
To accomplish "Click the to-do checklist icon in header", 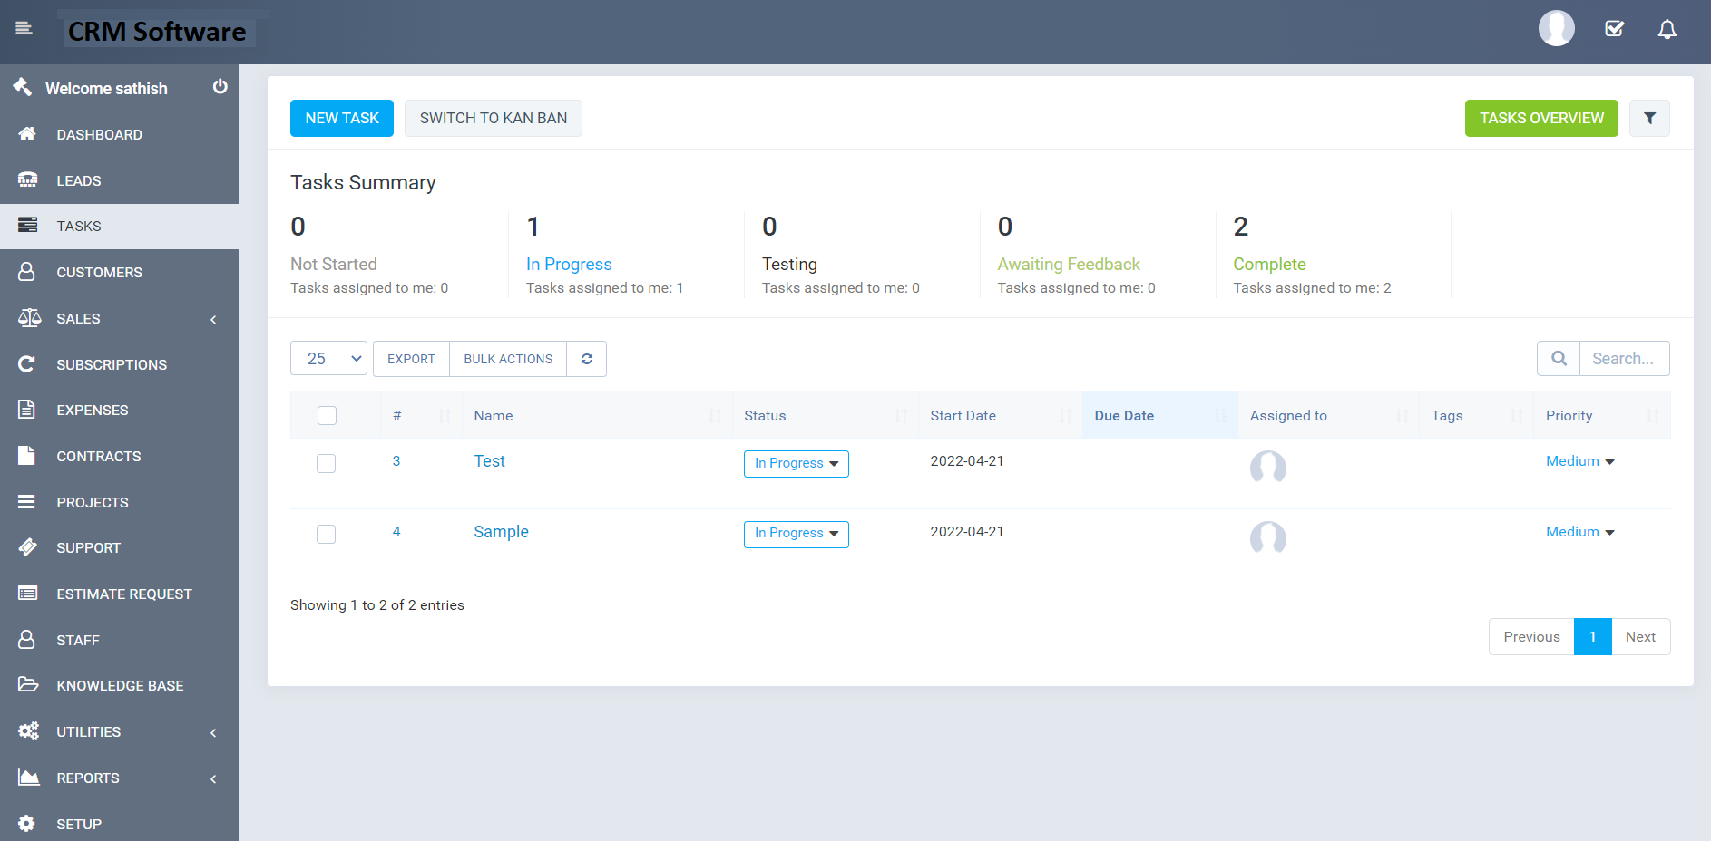I will click(x=1614, y=29).
